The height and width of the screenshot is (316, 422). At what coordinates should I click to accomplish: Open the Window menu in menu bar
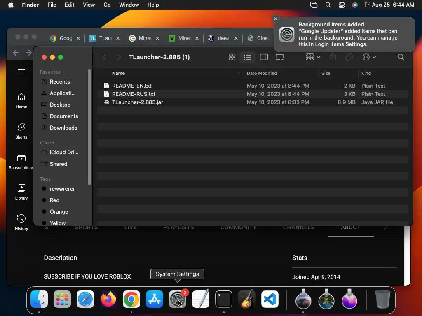tap(129, 5)
